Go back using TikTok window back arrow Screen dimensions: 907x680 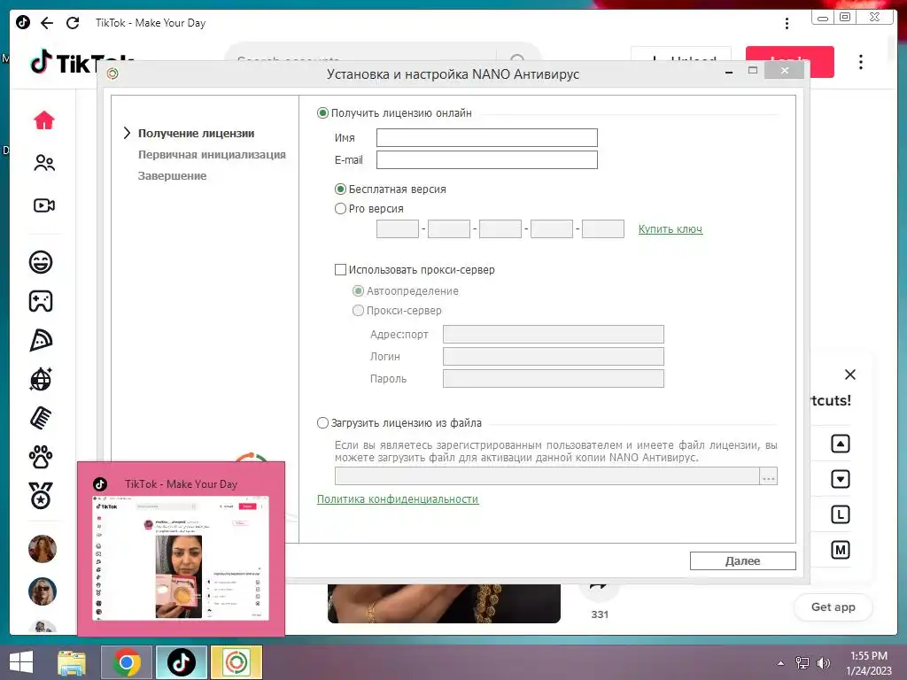47,22
